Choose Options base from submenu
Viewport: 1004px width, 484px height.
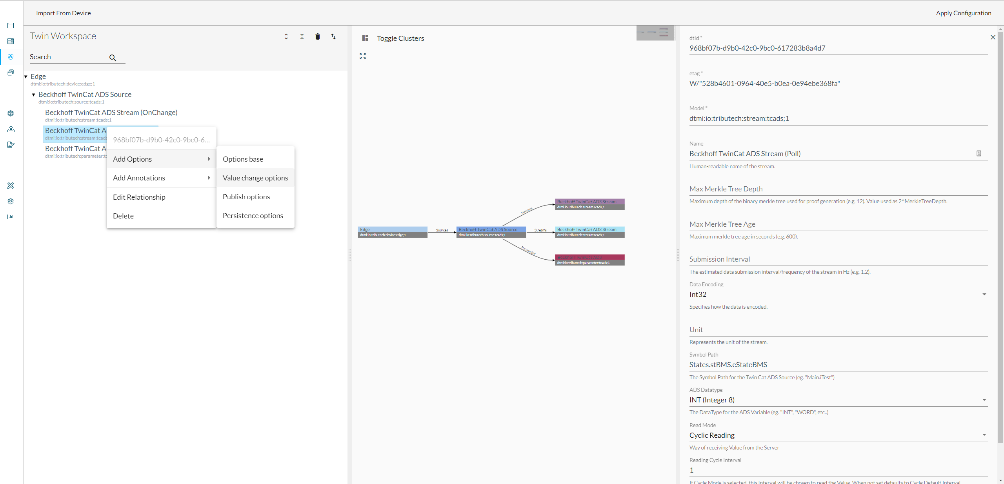click(255, 159)
